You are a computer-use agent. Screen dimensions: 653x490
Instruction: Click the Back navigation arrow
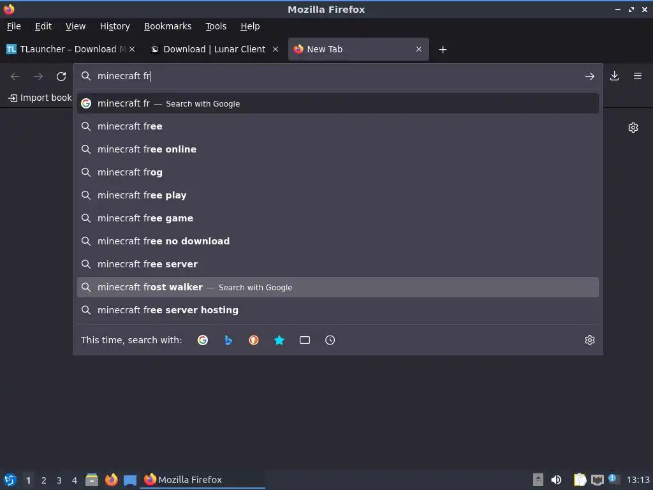[x=15, y=77]
